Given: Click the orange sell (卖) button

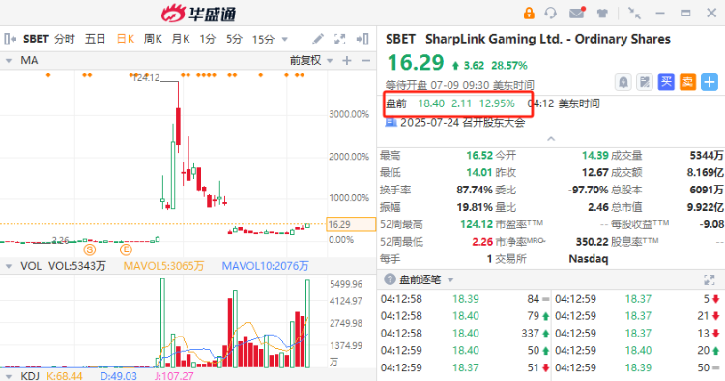Looking at the screenshot, I should (x=687, y=82).
